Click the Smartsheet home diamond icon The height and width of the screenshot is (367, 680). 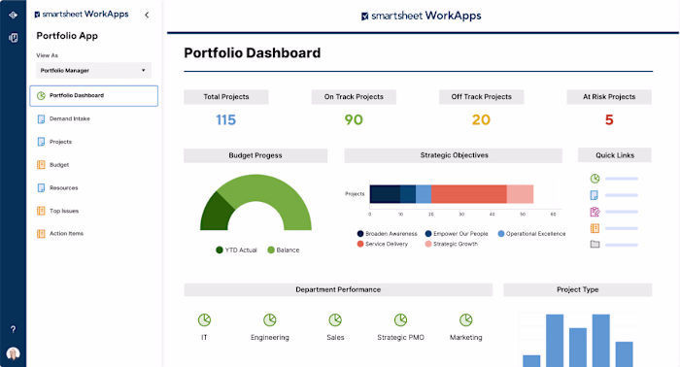pos(13,15)
